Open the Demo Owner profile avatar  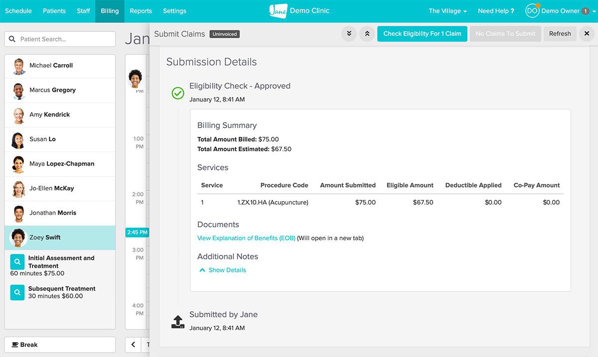tap(532, 11)
